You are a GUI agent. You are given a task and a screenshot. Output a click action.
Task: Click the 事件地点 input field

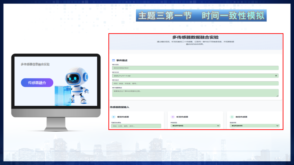[x=195, y=83]
